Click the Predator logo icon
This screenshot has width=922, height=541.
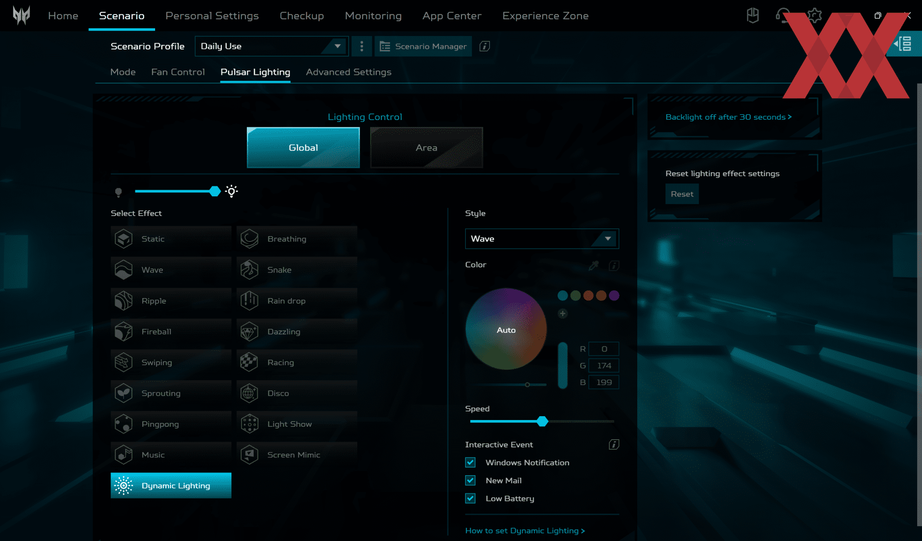(21, 15)
